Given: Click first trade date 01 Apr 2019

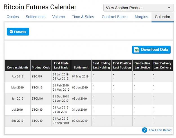Looking at the screenshot, I should (x=61, y=119).
